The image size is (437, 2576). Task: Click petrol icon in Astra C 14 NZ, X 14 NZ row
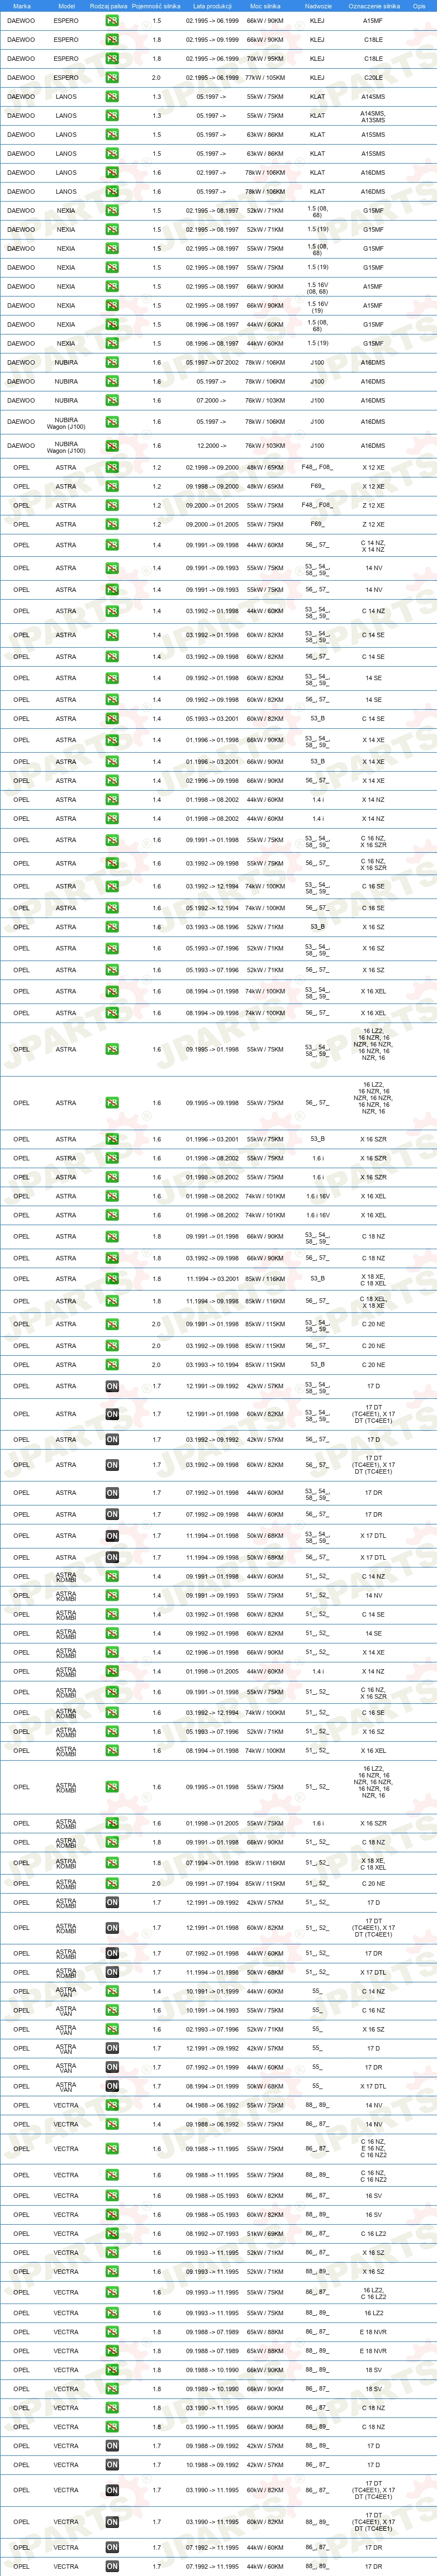tap(112, 545)
